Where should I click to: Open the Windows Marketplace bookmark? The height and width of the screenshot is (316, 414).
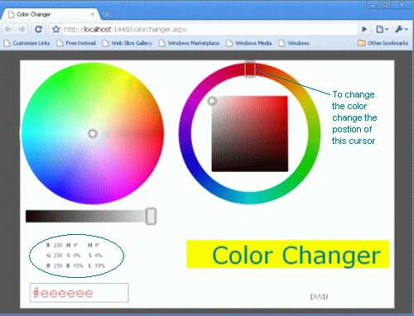[x=189, y=43]
